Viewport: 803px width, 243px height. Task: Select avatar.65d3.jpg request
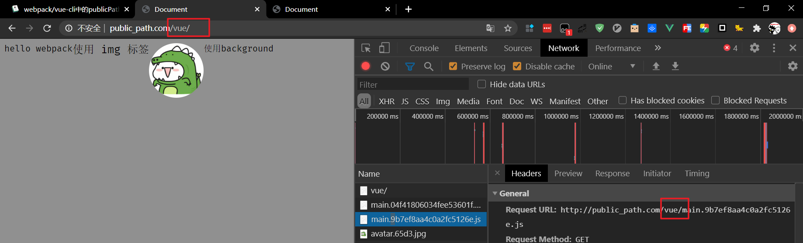point(398,234)
